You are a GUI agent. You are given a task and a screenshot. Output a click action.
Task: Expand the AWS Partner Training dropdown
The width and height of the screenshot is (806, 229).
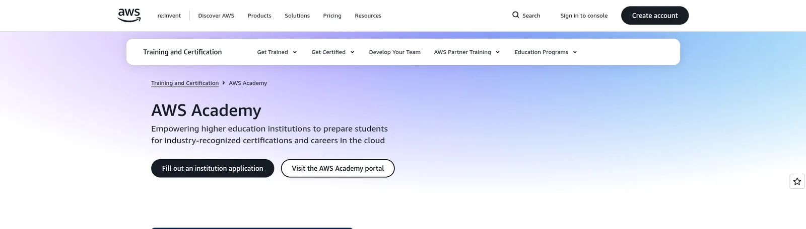click(x=467, y=52)
